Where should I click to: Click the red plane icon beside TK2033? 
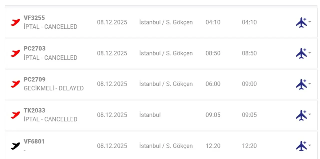click(15, 115)
